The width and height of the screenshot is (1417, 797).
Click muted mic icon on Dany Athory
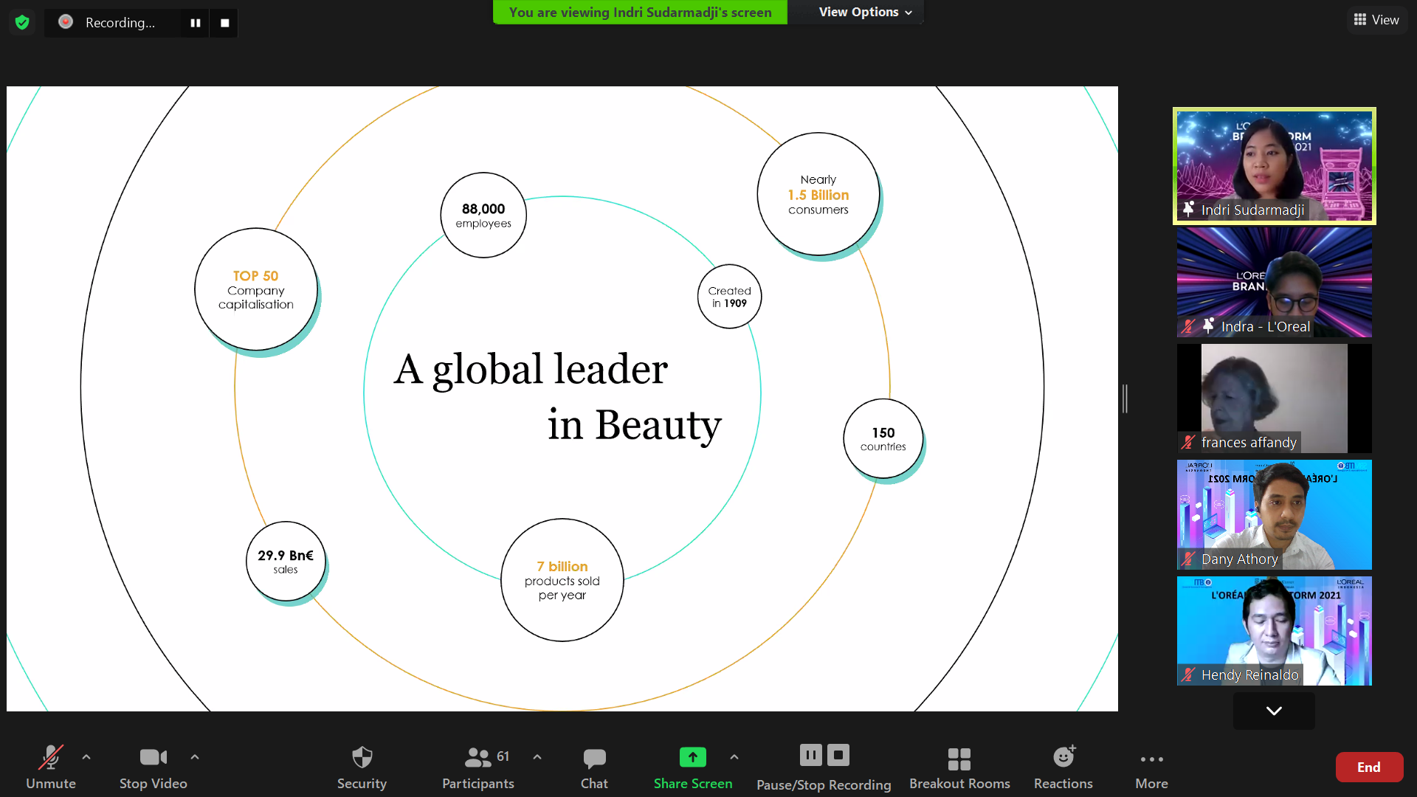point(1188,559)
